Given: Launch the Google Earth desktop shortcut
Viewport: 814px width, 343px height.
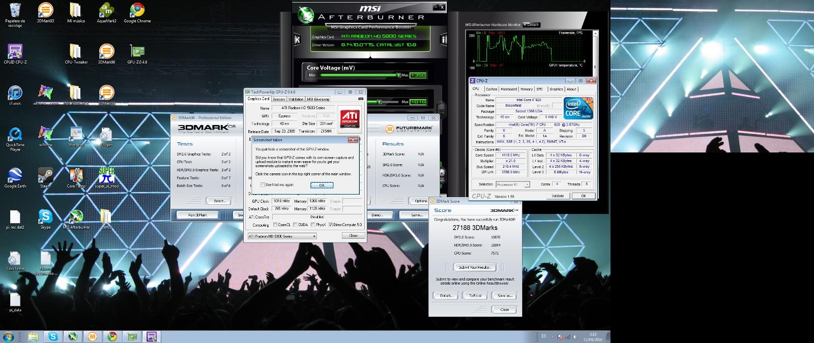Looking at the screenshot, I should pos(15,178).
